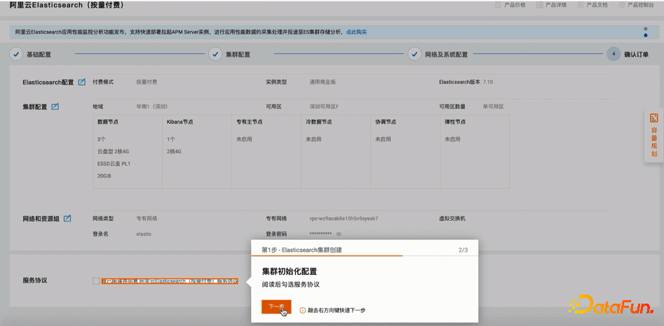Click the VPC value vpc-wz9acak8e15h5o9sysak7
Viewport: 664px width, 326px height.
point(344,219)
